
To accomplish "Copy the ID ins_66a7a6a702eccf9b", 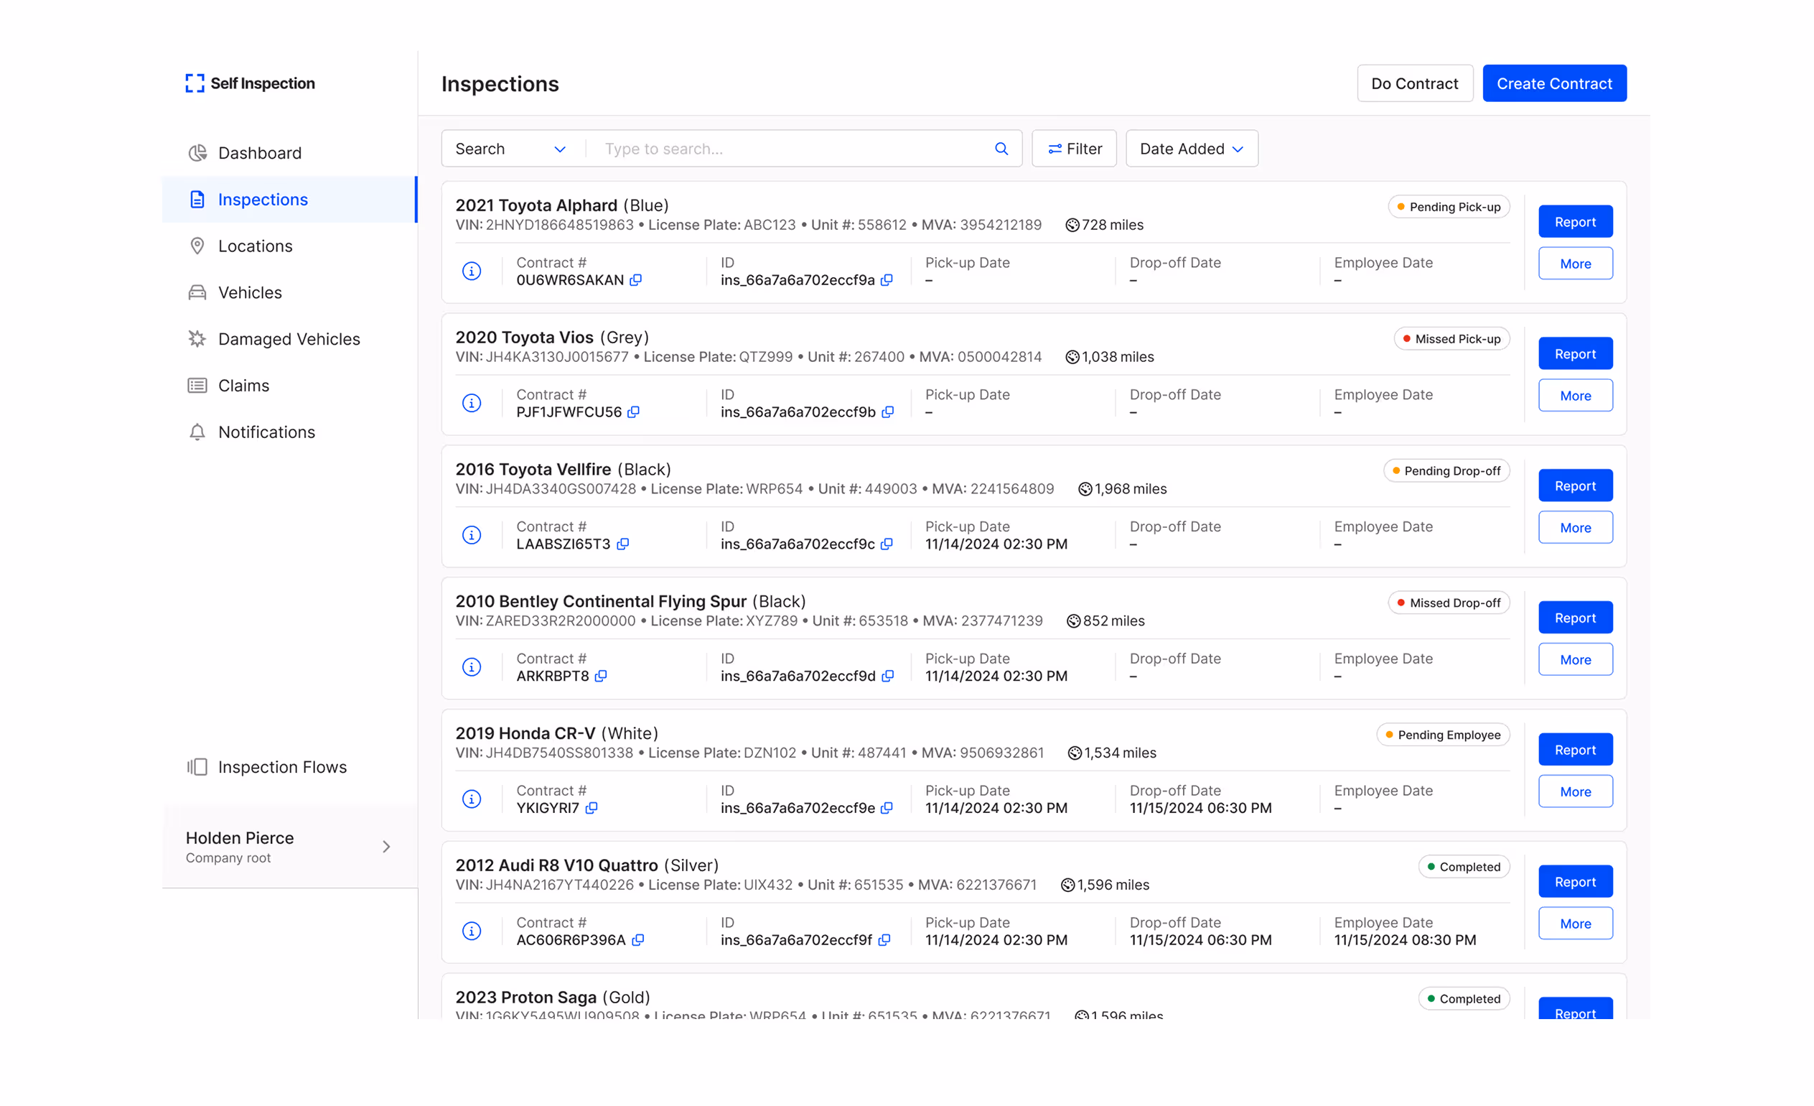I will [888, 412].
